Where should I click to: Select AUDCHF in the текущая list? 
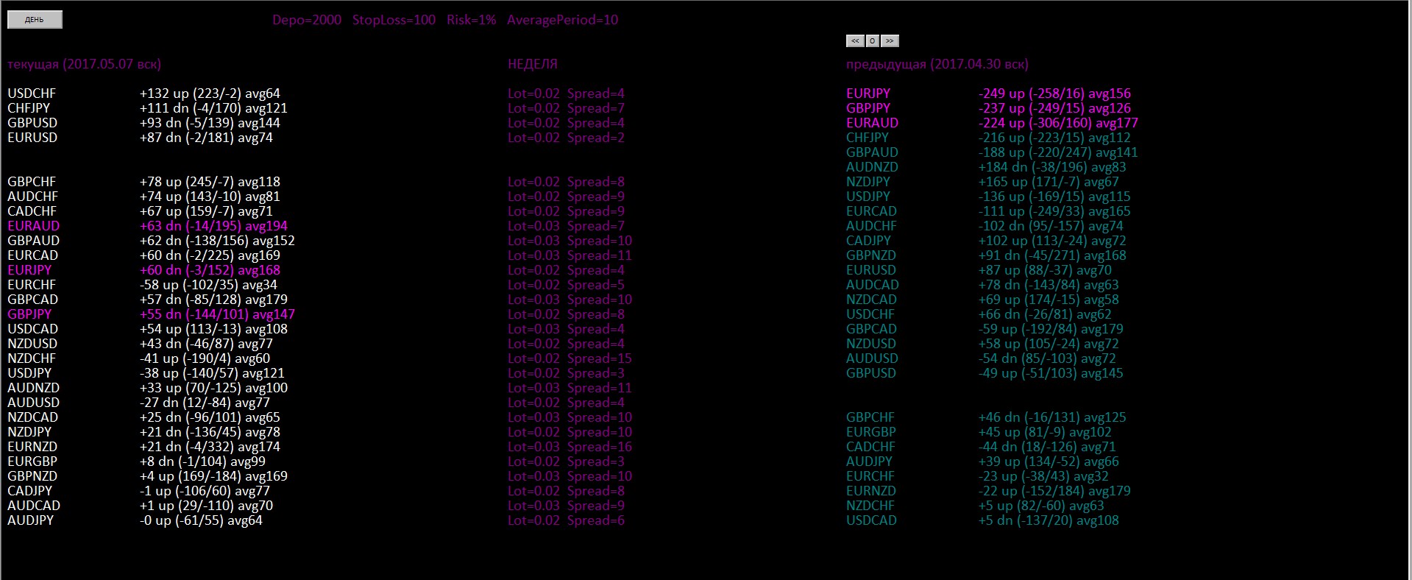33,197
